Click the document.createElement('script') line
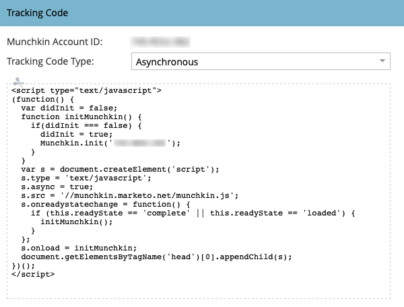This screenshot has width=404, height=307. pyautogui.click(x=120, y=169)
